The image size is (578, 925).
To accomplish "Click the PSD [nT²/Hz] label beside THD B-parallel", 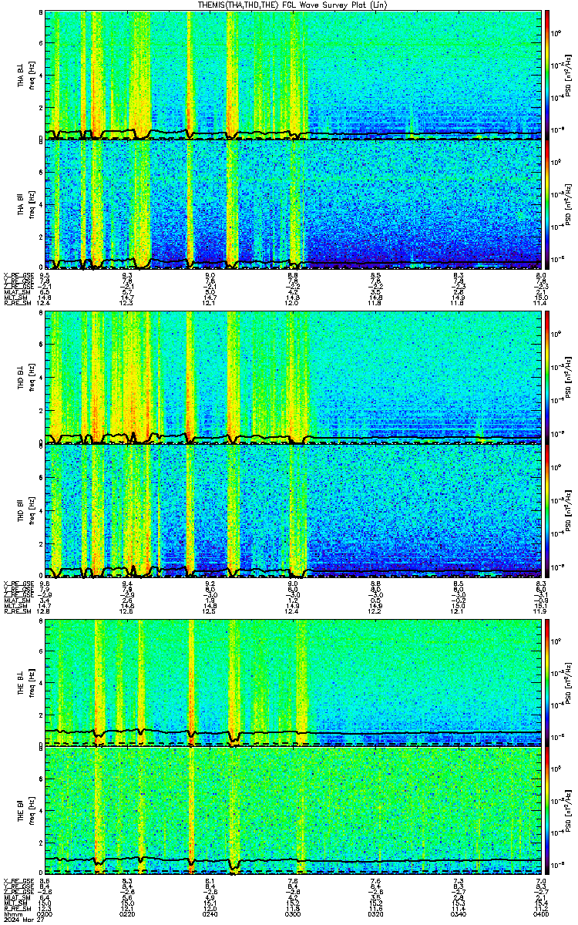I will point(568,511).
